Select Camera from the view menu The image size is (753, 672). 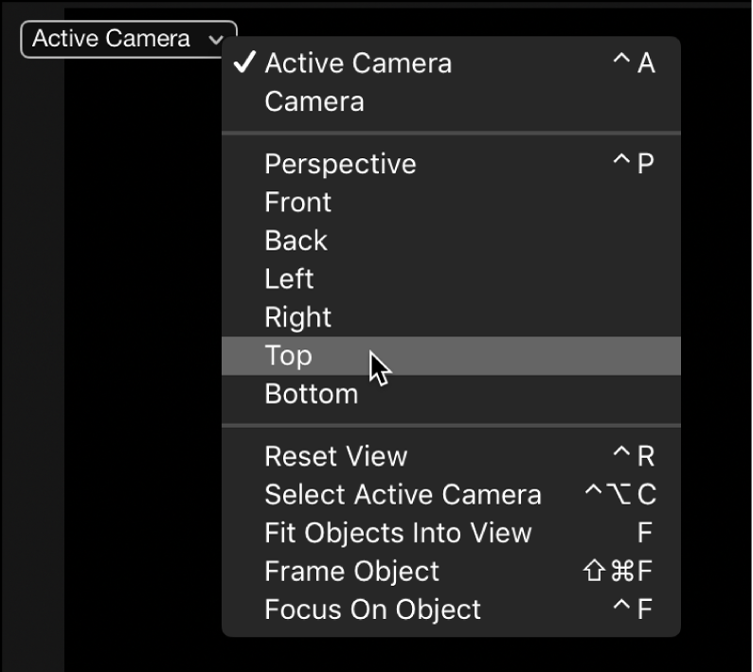pyautogui.click(x=314, y=101)
